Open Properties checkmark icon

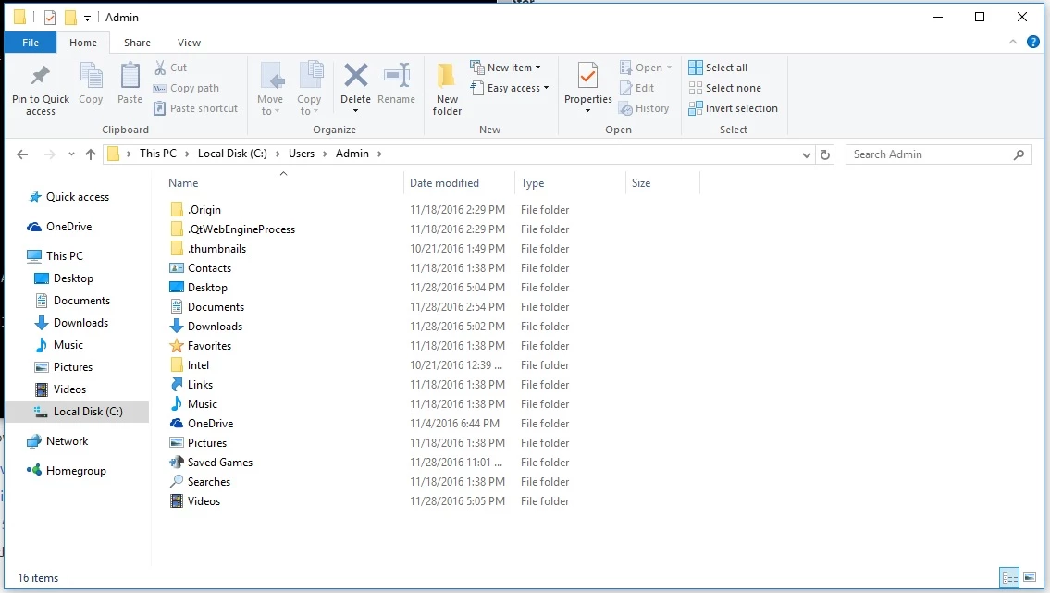coord(588,75)
